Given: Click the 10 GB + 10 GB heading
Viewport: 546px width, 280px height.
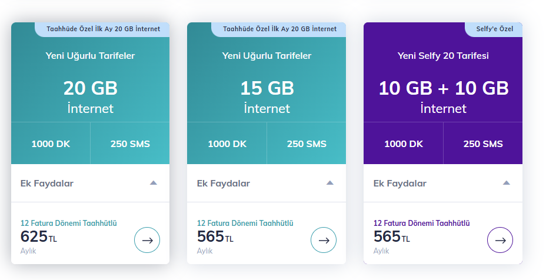Looking at the screenshot, I should tap(443, 88).
